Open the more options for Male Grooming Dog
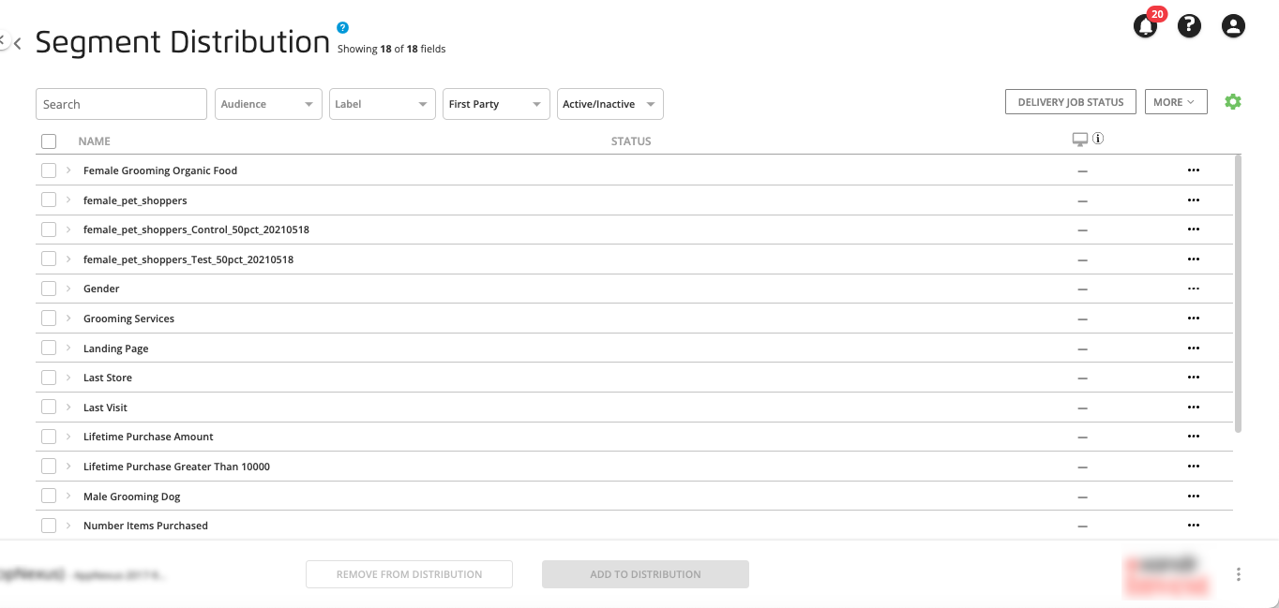 point(1194,497)
